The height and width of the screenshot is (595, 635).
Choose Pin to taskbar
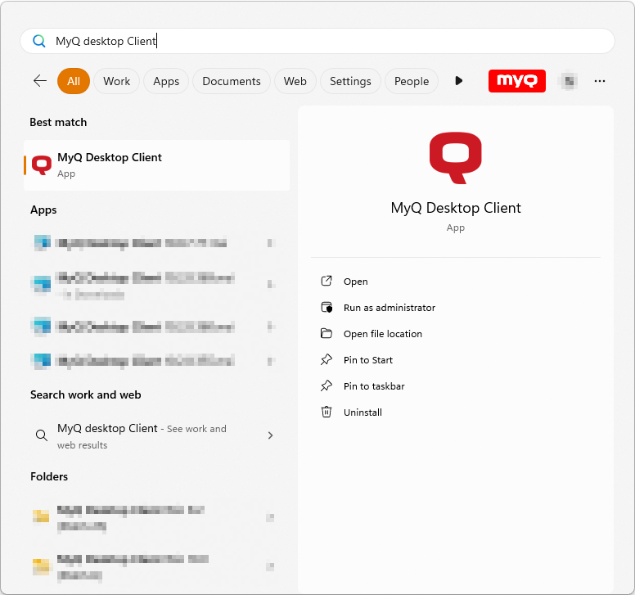(374, 386)
